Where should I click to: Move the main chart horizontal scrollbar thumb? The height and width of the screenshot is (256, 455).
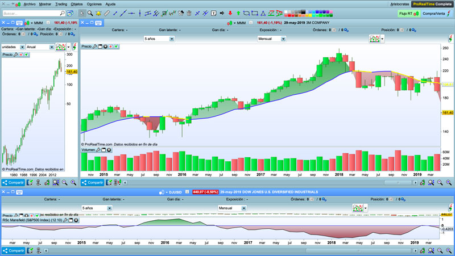[398, 182]
